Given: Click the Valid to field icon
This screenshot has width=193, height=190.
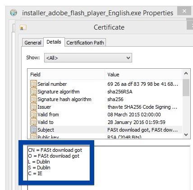Looking at the screenshot, I should coord(33,122).
